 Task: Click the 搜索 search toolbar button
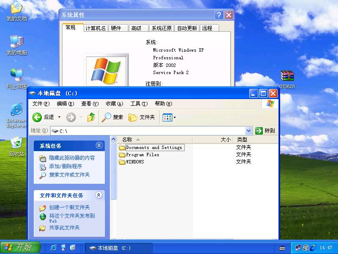point(112,117)
